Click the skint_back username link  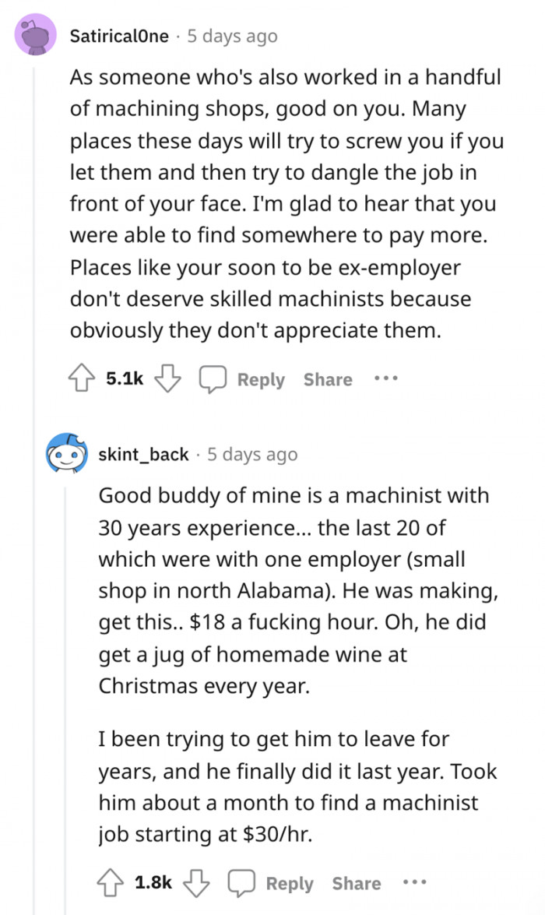tap(144, 454)
